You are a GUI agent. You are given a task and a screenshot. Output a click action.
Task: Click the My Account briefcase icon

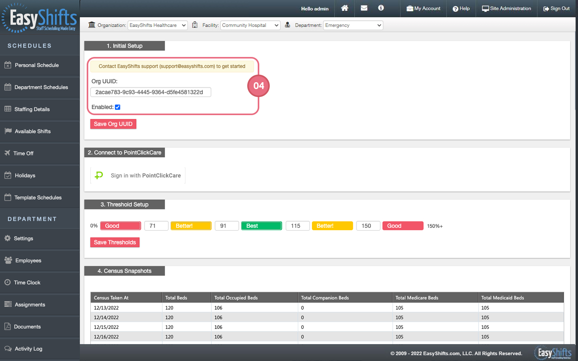click(410, 8)
